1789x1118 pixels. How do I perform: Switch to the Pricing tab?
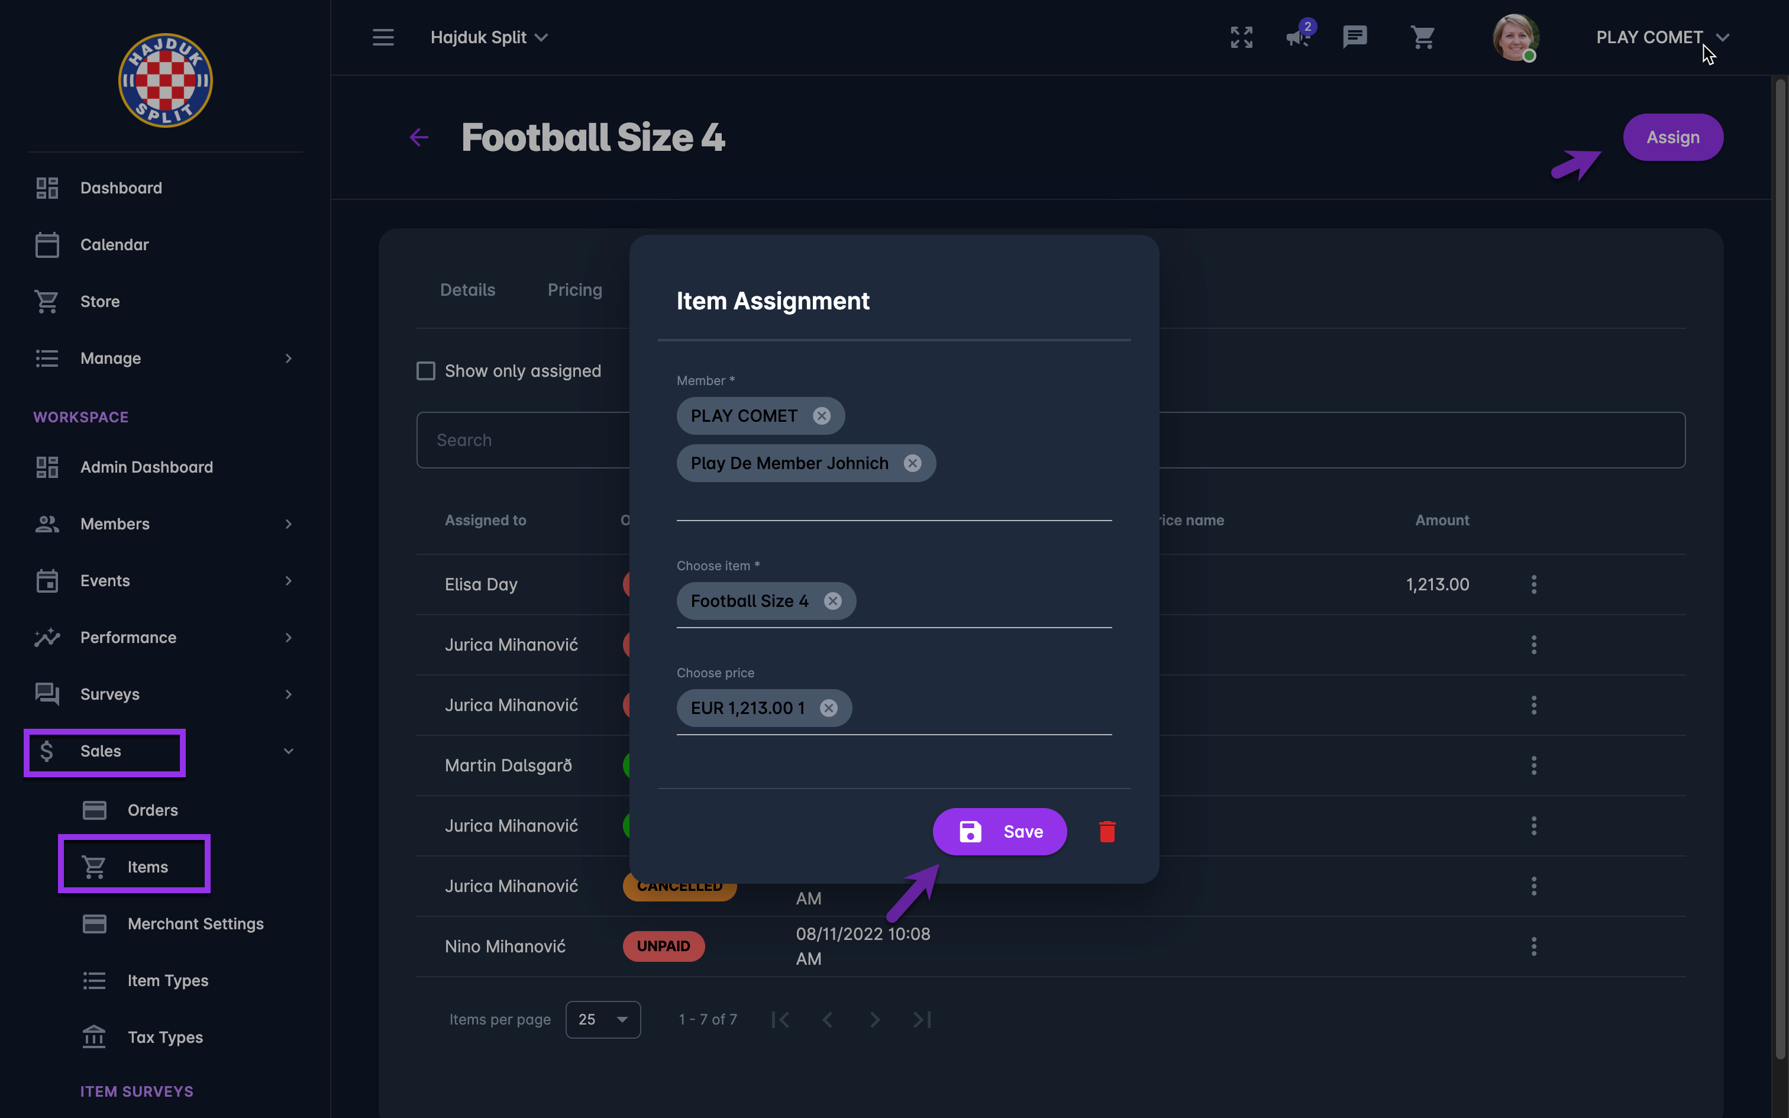[x=574, y=290]
